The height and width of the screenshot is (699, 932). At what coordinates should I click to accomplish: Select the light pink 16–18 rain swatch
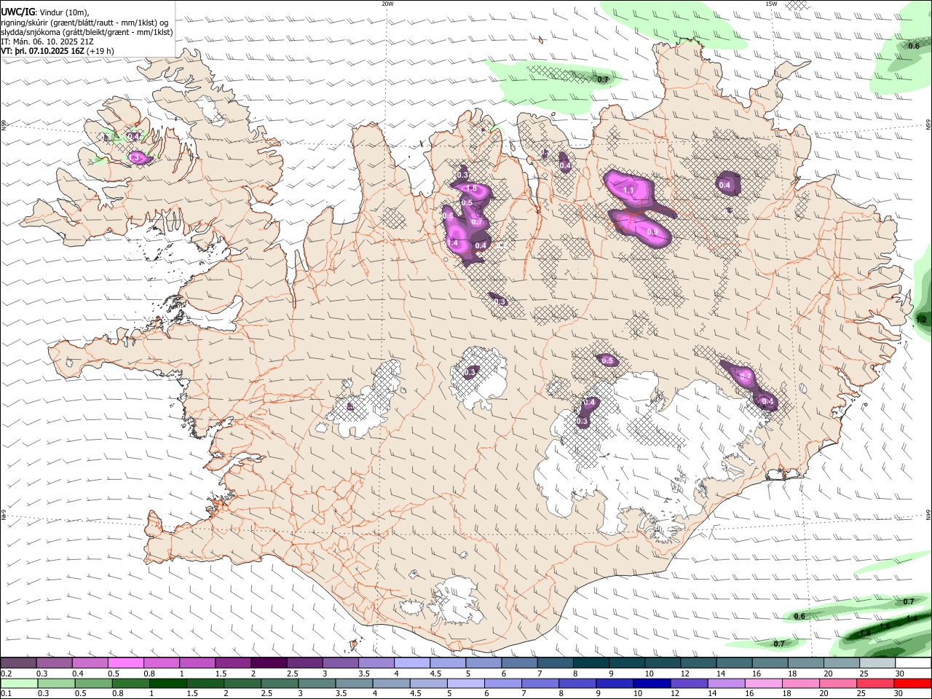tap(763, 683)
